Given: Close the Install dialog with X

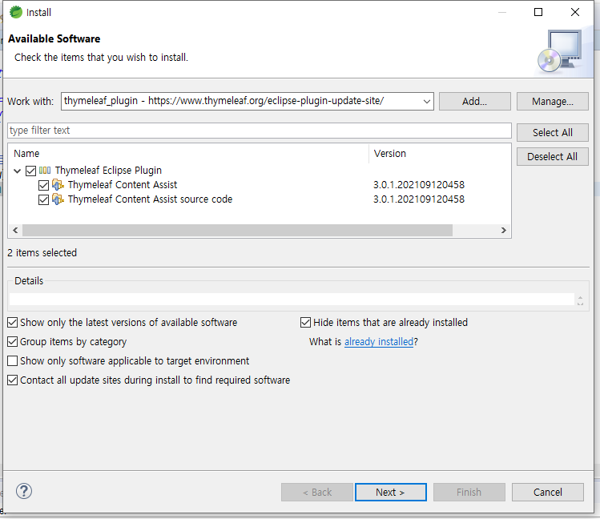Looking at the screenshot, I should (574, 12).
